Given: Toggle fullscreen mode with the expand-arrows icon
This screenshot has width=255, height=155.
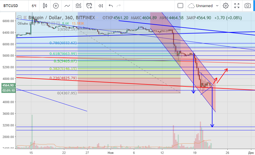Looking at the screenshot, I should coord(237,6).
